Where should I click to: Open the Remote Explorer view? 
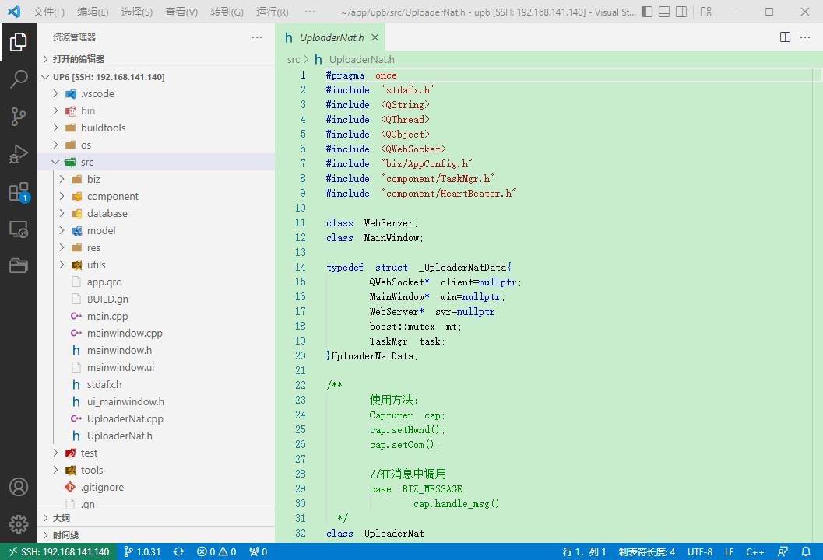[19, 229]
